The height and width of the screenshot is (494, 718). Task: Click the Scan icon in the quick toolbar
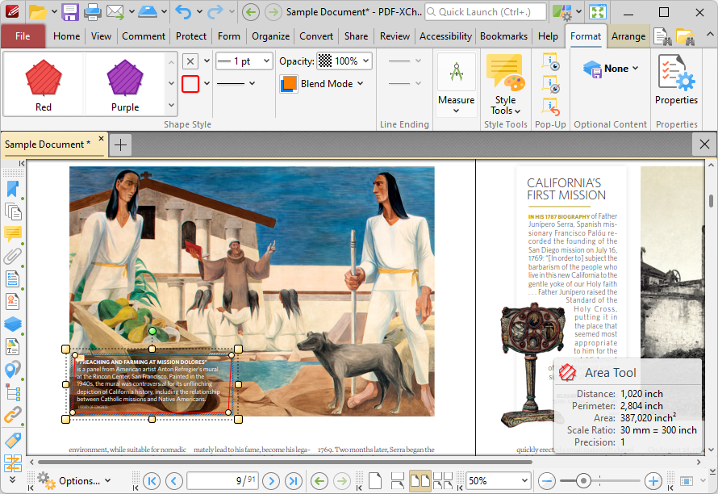148,12
